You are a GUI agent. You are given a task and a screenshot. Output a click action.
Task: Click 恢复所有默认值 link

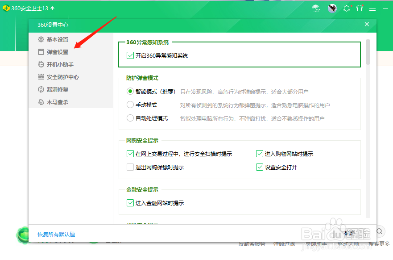pos(56,234)
